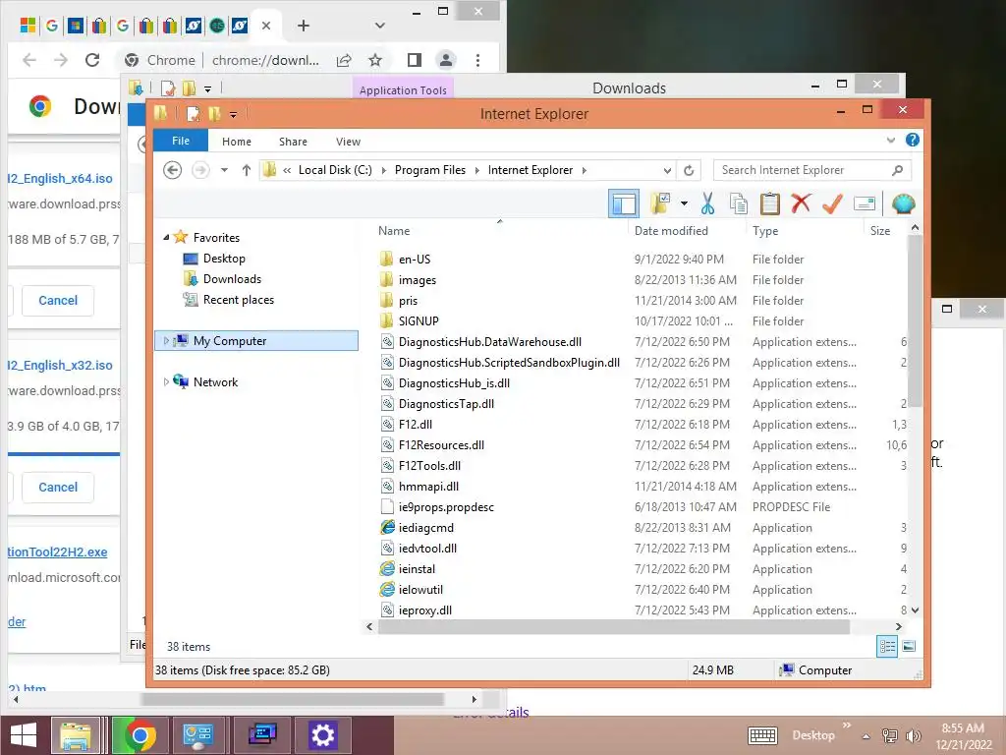Click properties icon in Internet Explorer title bar

[x=193, y=114]
